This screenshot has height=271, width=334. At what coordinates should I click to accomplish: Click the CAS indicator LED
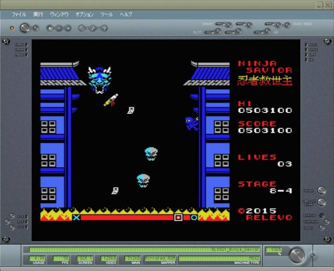306,55
